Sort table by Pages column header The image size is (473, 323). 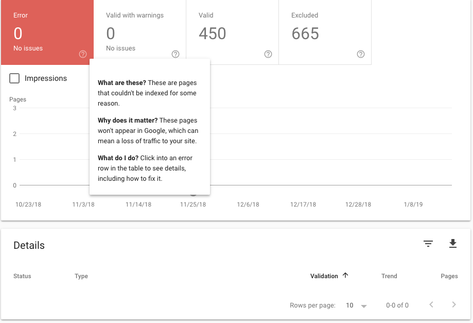click(449, 276)
